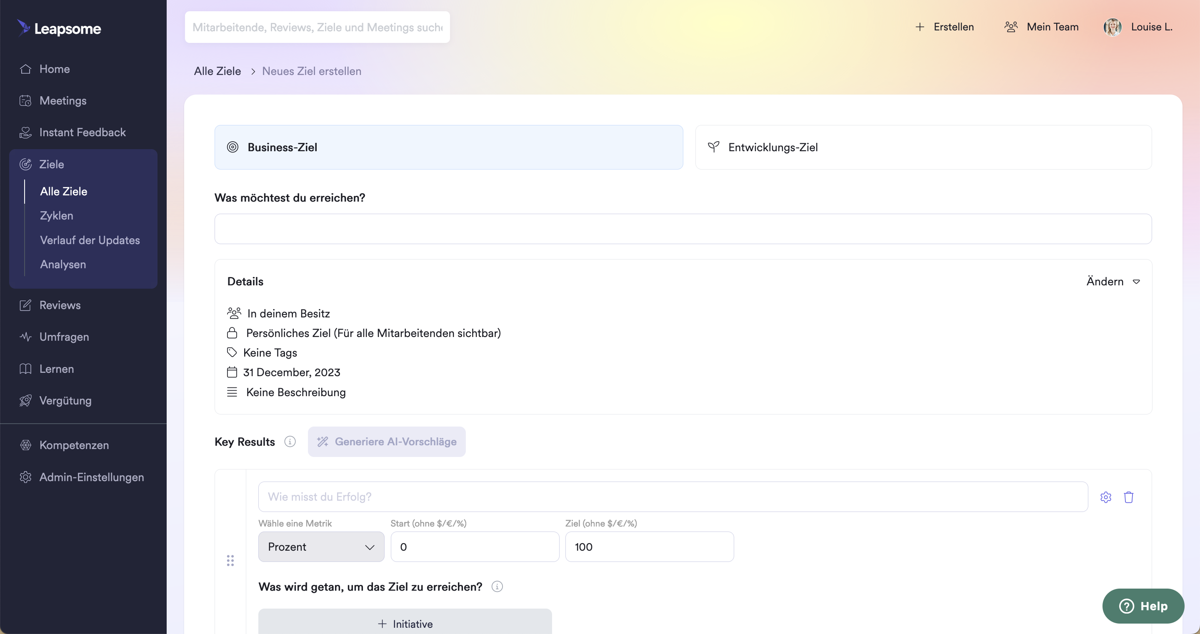Open the Louise L. user menu

click(1137, 27)
